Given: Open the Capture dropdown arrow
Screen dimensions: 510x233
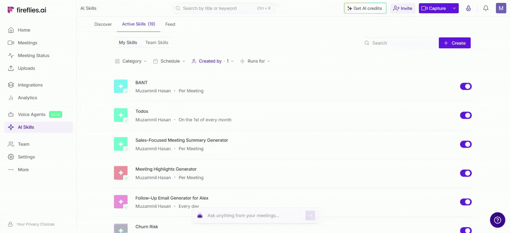Looking at the screenshot, I should [x=454, y=8].
